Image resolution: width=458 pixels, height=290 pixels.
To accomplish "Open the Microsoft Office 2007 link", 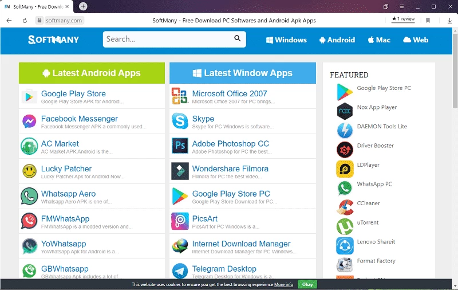I will pyautogui.click(x=229, y=93).
